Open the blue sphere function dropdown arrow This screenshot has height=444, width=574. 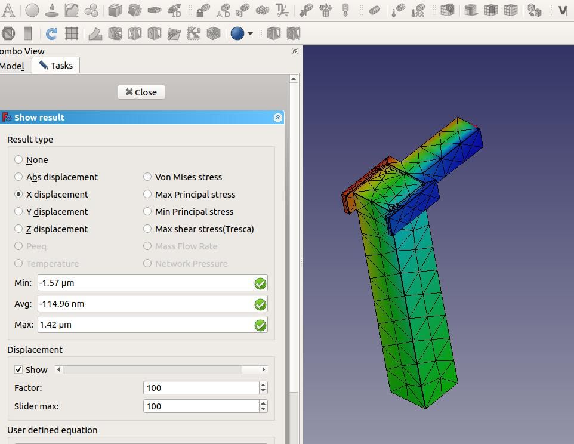click(250, 33)
